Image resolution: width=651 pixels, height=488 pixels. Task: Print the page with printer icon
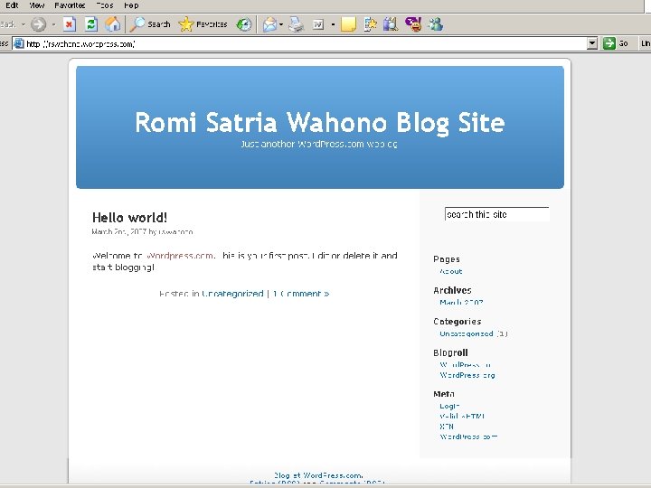coord(296,24)
